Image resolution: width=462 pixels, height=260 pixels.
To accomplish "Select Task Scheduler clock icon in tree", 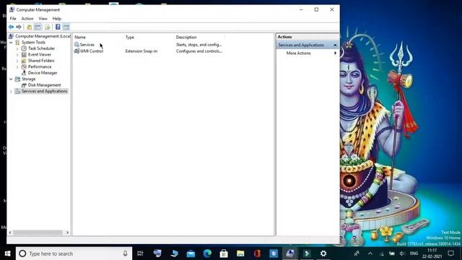I will [24, 48].
